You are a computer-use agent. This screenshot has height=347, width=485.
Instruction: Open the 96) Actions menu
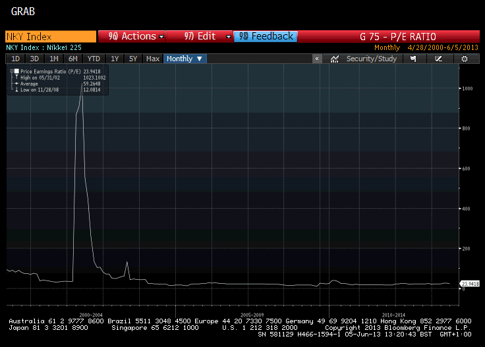click(x=132, y=36)
